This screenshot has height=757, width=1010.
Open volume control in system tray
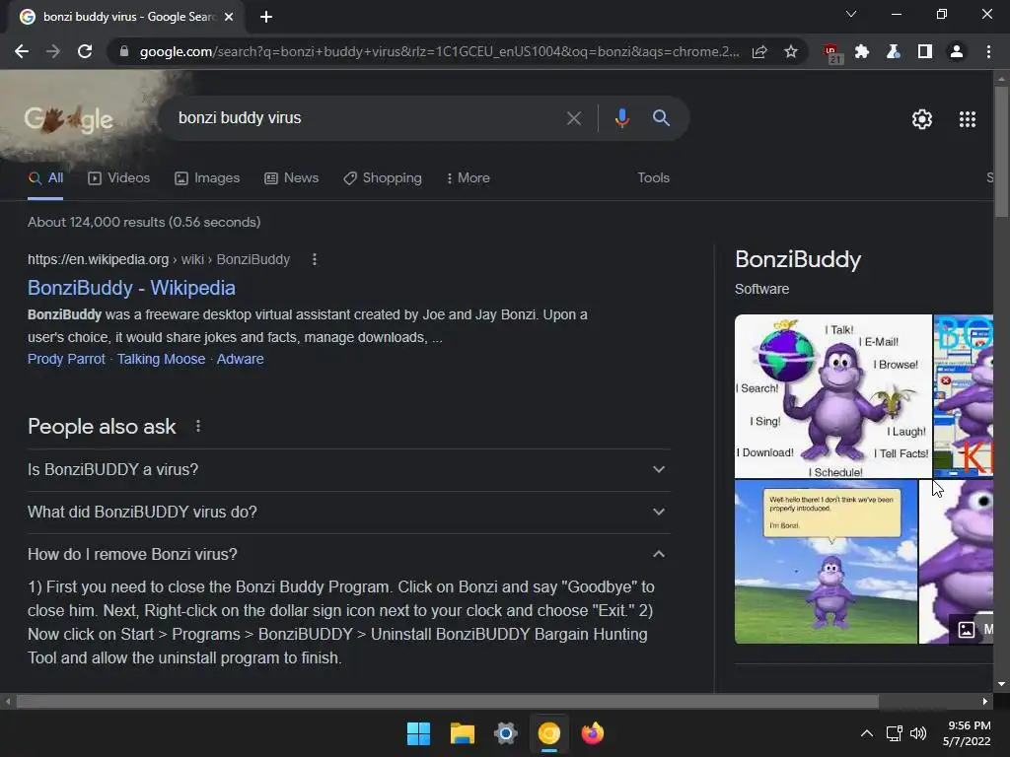[x=918, y=733]
